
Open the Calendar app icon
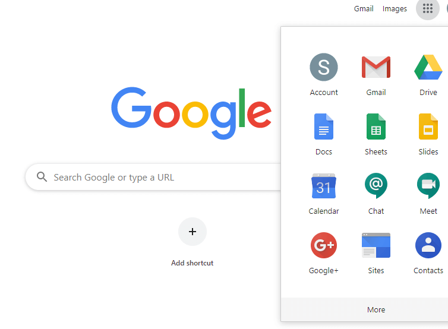(x=324, y=186)
